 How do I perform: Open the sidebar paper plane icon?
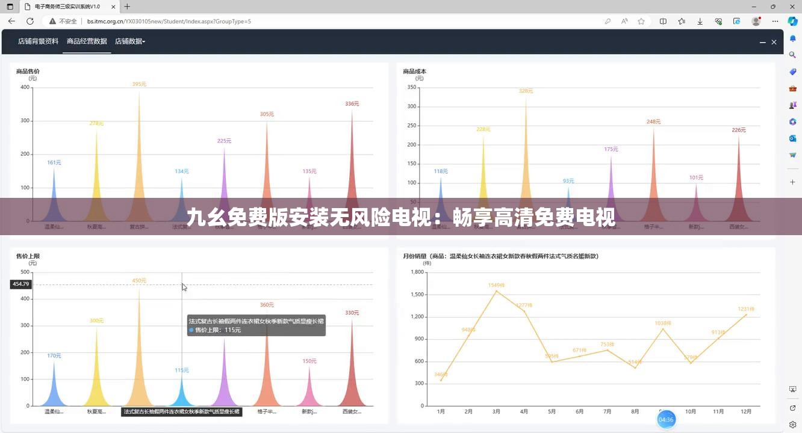pyautogui.click(x=793, y=155)
